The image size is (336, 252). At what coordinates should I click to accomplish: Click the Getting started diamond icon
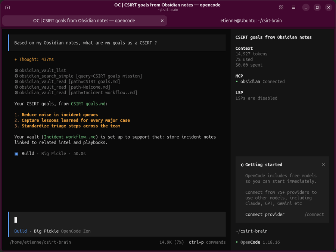pyautogui.click(x=242, y=165)
